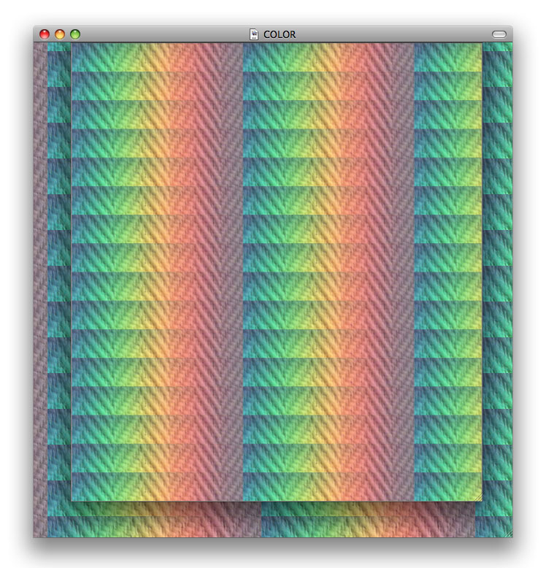Click the inner panel's resize grip corner
The width and height of the screenshot is (546, 568).
tap(478, 497)
